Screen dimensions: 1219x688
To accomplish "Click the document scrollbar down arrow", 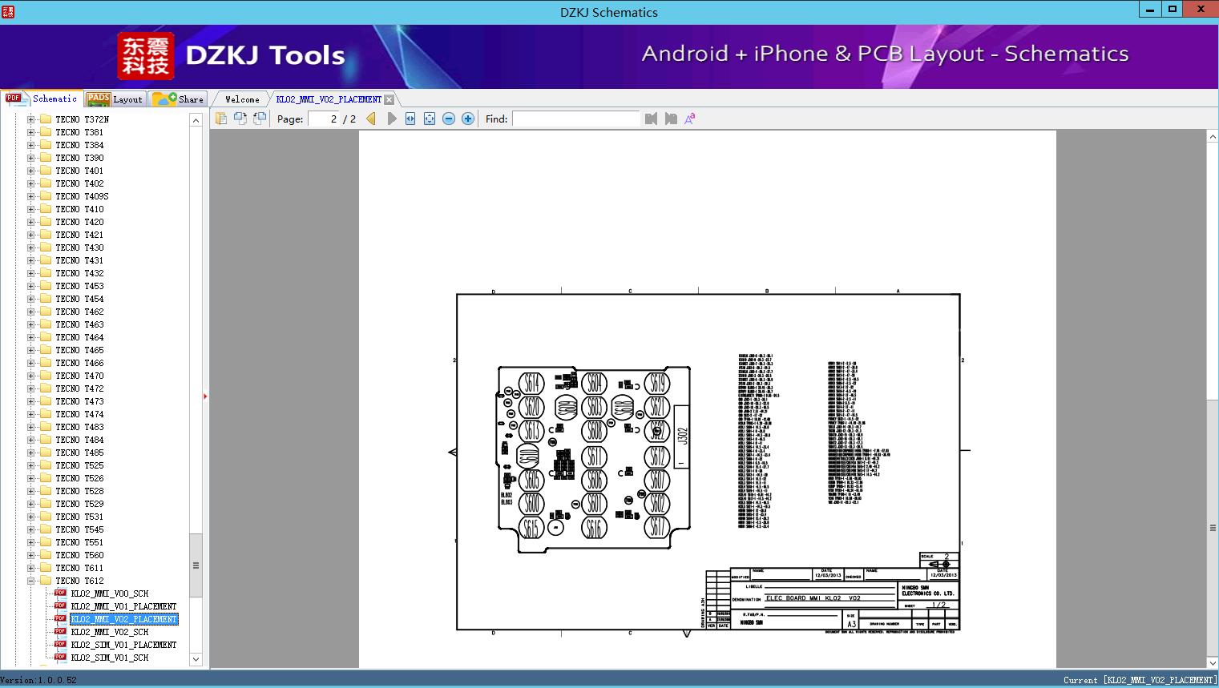I will pyautogui.click(x=1213, y=662).
